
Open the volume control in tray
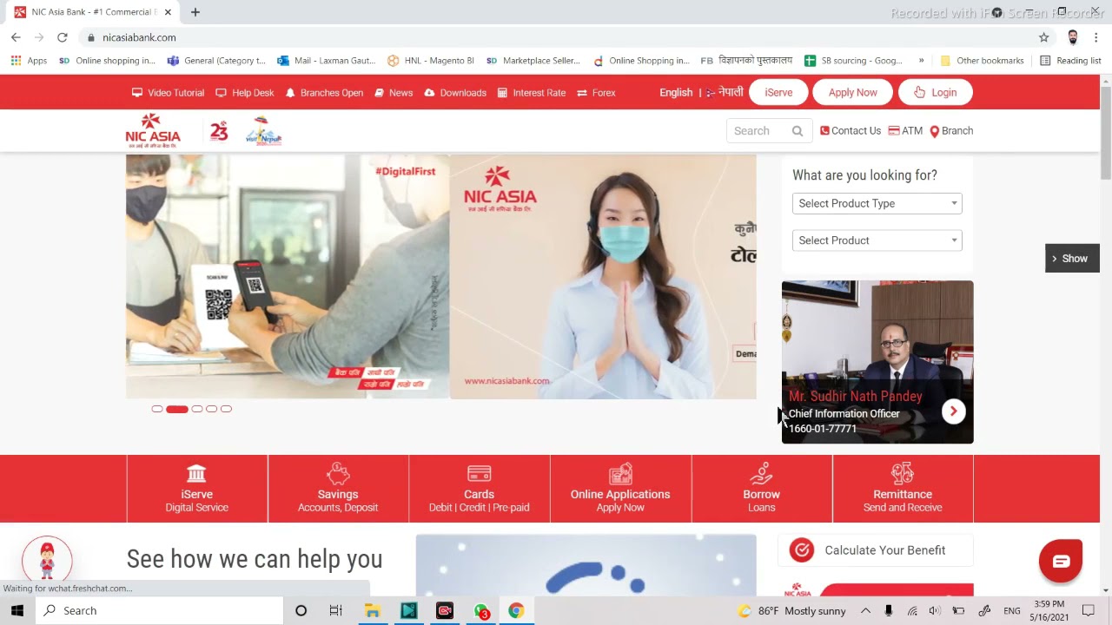935,611
